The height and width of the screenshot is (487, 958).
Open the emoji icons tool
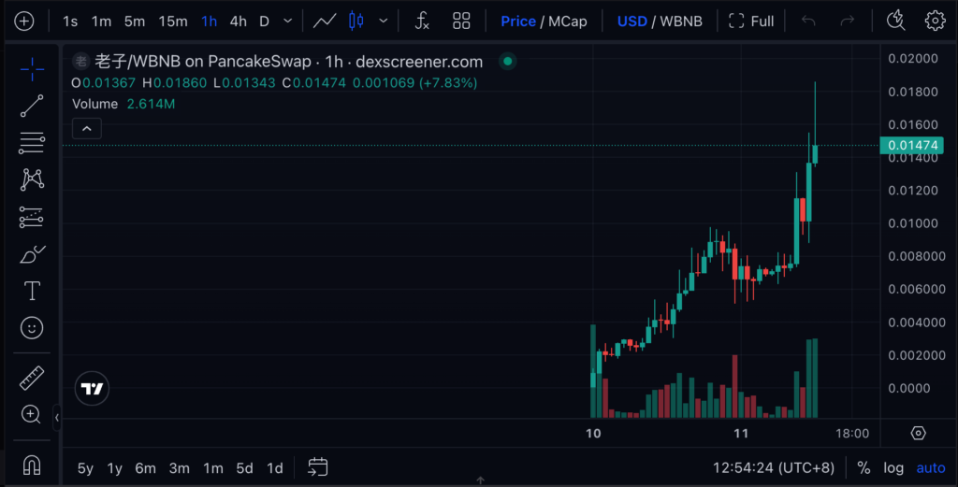[32, 327]
